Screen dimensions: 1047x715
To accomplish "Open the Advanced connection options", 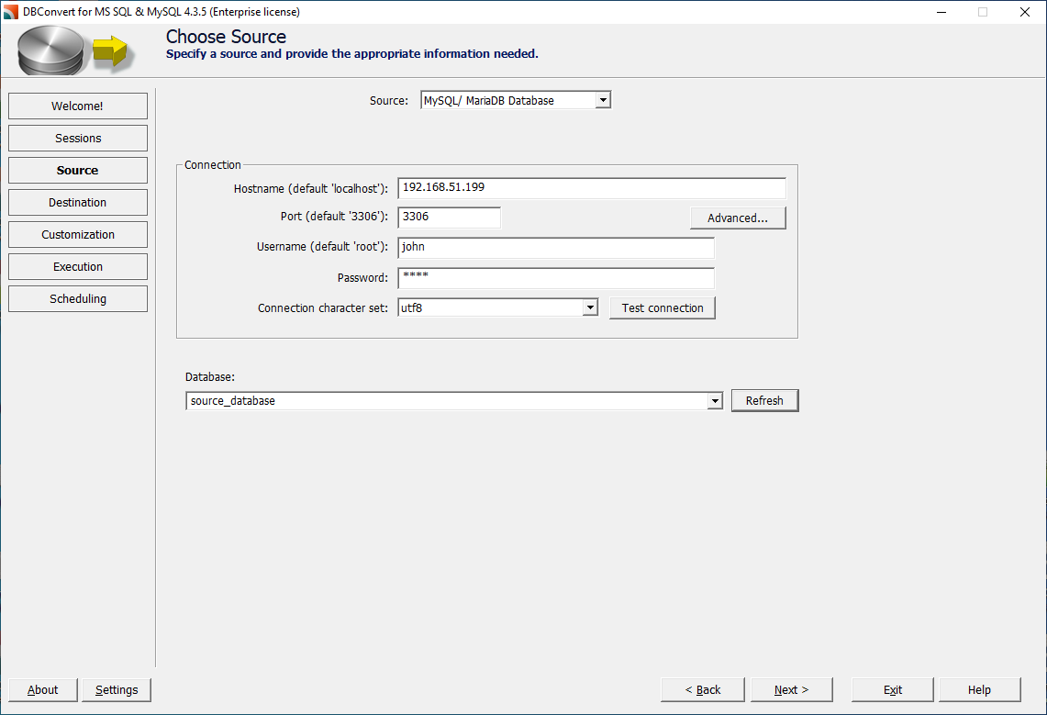I will coord(738,218).
